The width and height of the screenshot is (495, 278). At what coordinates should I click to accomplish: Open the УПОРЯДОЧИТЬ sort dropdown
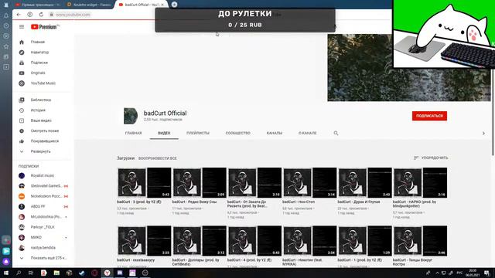pyautogui.click(x=431, y=158)
